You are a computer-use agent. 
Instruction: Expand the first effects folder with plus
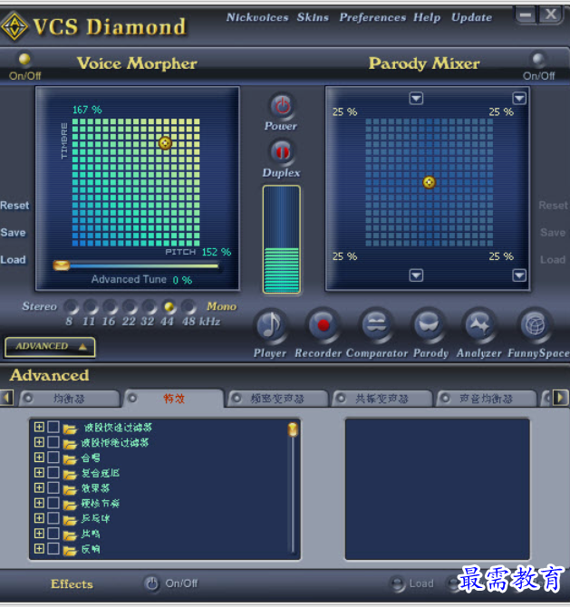39,427
